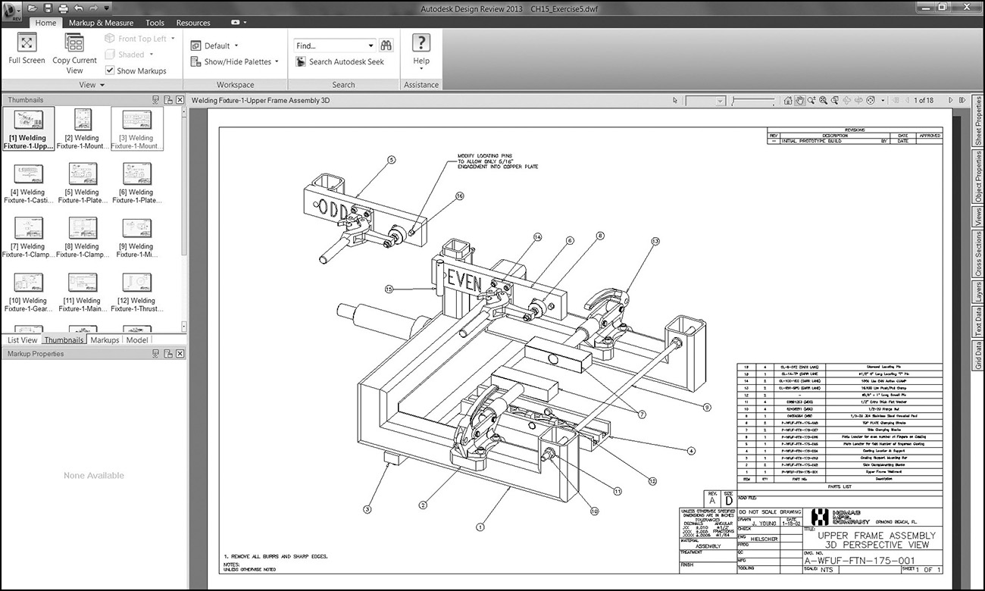Switch to the Markups palette tab

coord(105,340)
